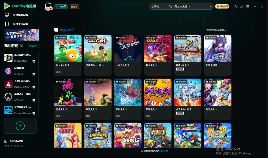Viewport: 268px width, 158px height.
Task: Clear the search text with x icon
Action: coord(211,6)
